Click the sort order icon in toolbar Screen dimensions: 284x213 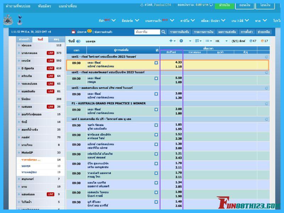(x=197, y=41)
